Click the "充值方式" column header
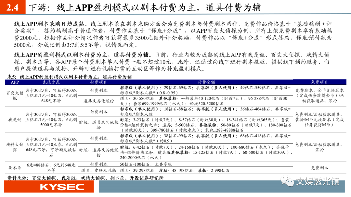351x197 pixels. (51, 82)
